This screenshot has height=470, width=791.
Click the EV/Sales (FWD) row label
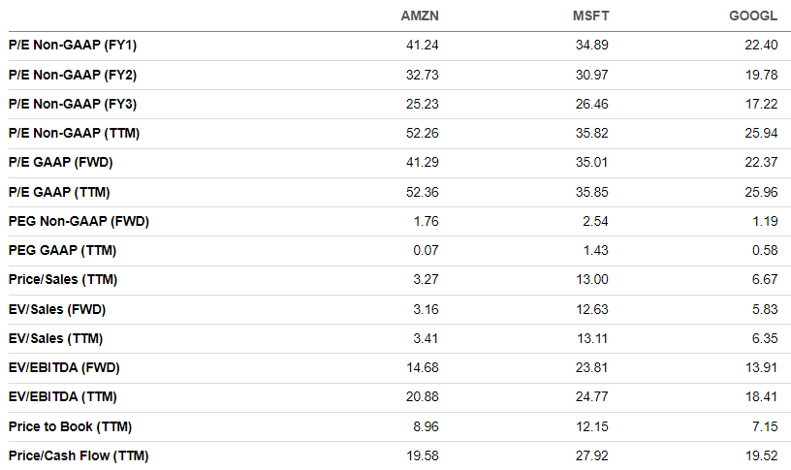[x=56, y=310]
